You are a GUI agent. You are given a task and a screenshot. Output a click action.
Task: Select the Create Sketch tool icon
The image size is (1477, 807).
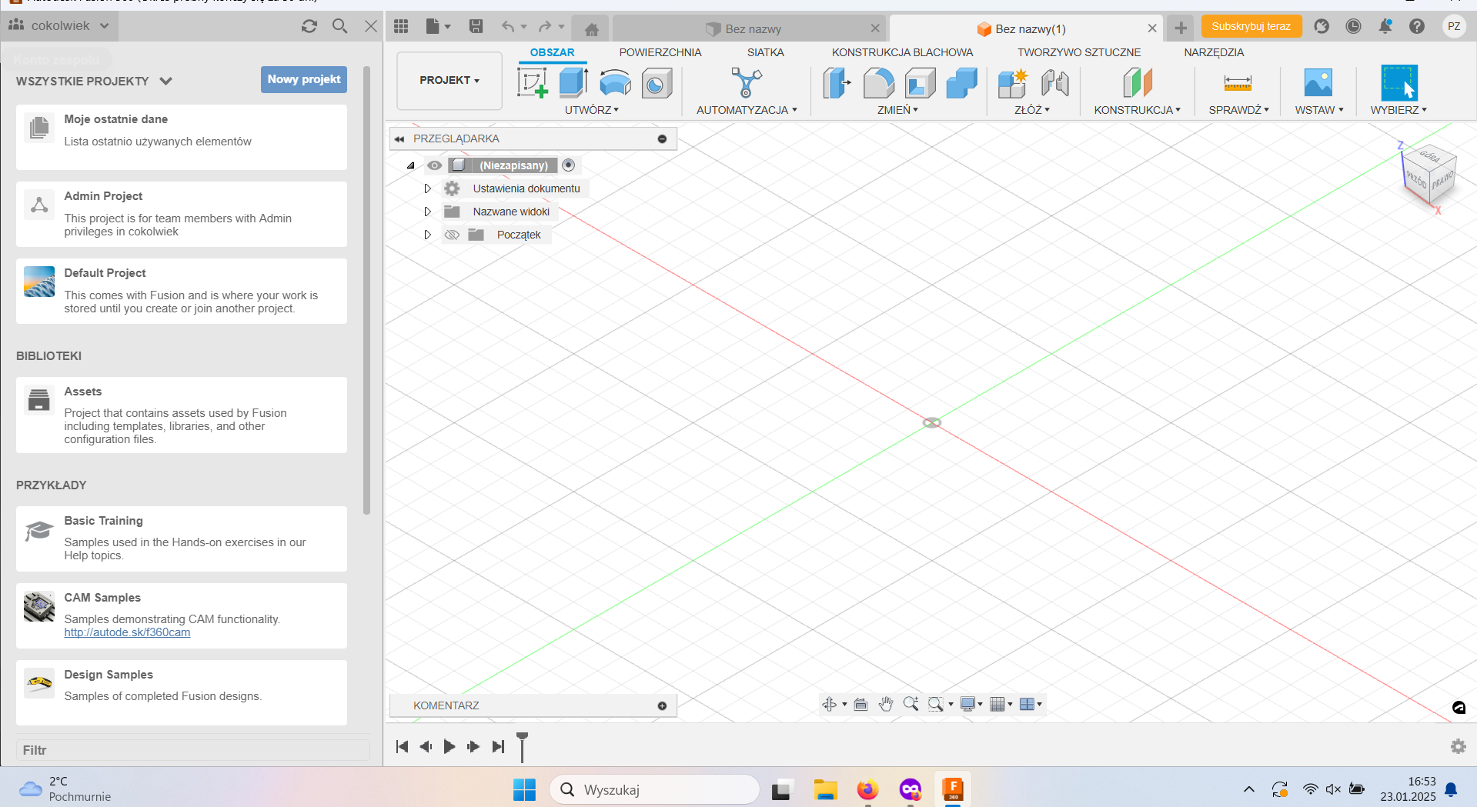pos(532,83)
